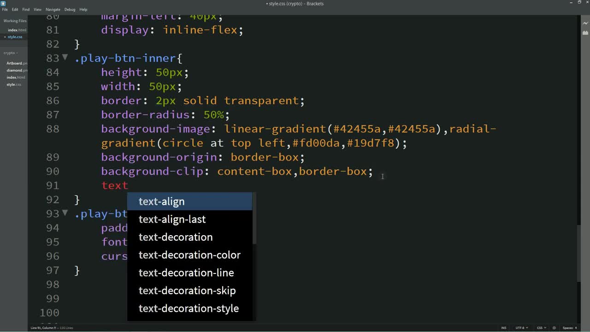Choose text-decoration-skip from code hints
Viewport: 590px width, 332px height.
point(189,290)
